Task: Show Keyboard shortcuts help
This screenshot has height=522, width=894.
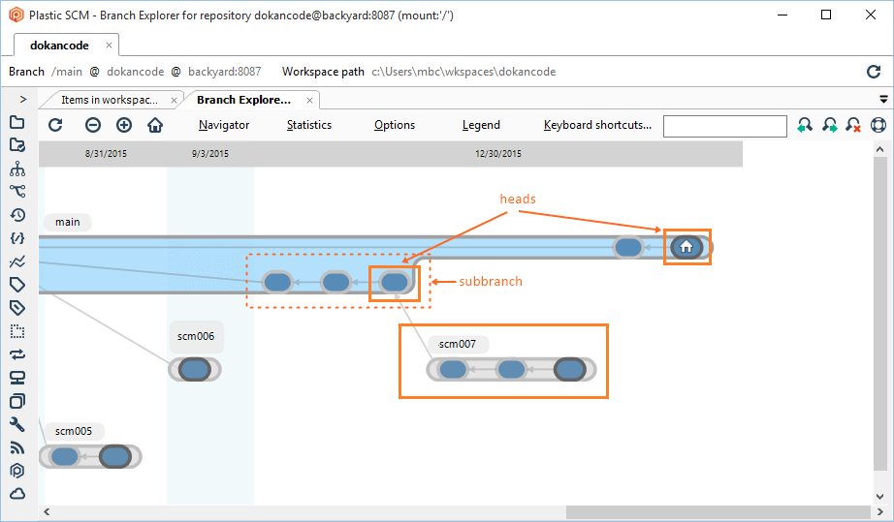Action: 597,125
